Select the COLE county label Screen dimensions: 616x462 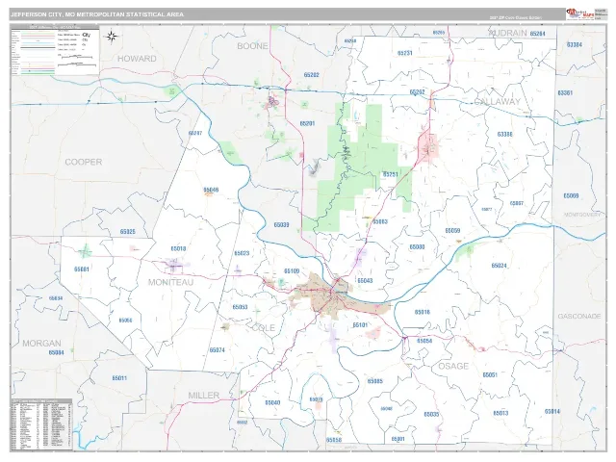click(263, 327)
